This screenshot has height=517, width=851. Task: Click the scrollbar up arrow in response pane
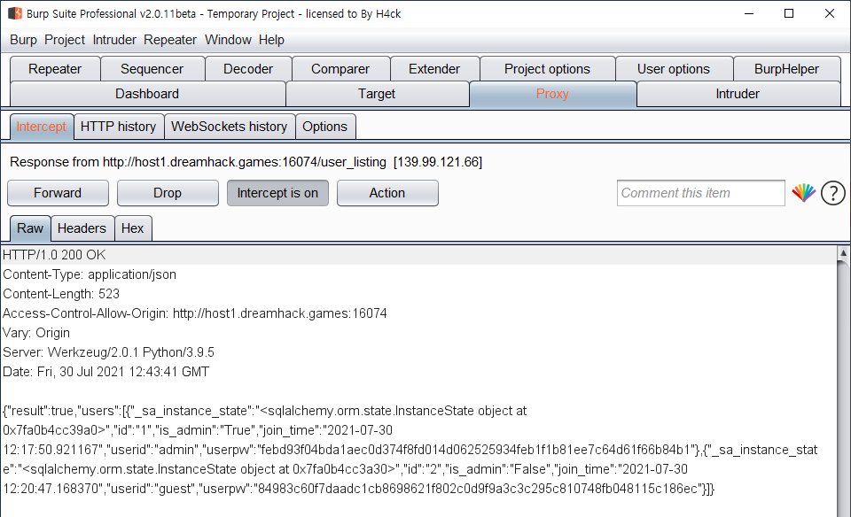843,253
